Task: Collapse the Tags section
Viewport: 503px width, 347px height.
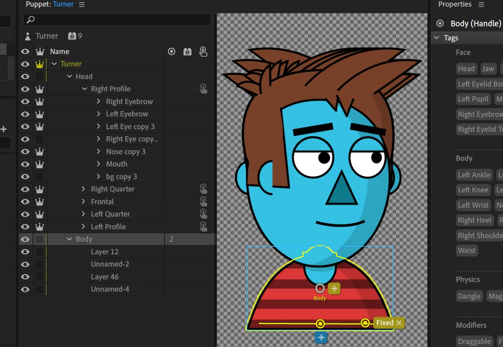Action: pos(437,37)
